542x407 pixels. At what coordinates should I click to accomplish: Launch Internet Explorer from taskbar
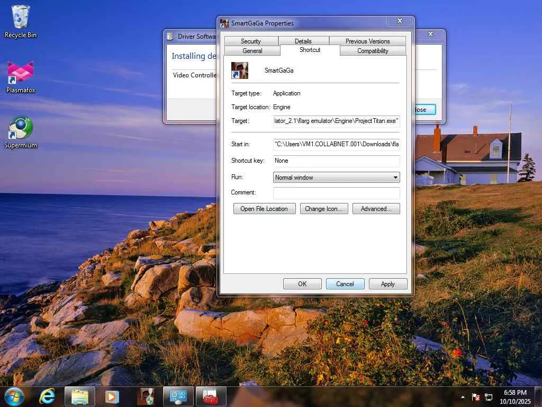(x=47, y=396)
